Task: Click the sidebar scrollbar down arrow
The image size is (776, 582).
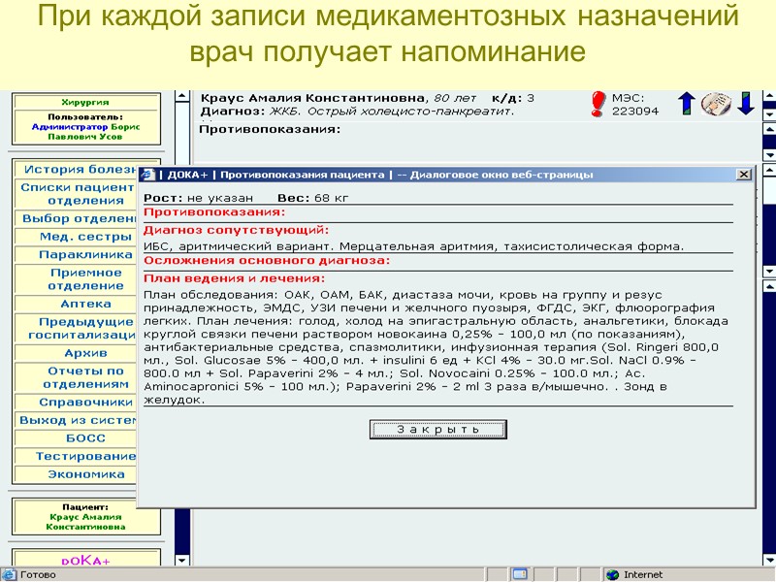Action: (x=182, y=561)
